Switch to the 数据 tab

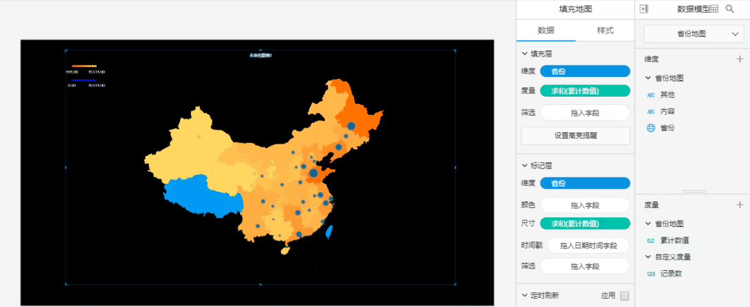pos(546,31)
